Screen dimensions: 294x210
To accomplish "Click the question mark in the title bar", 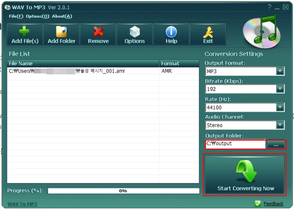I will pyautogui.click(x=269, y=7).
